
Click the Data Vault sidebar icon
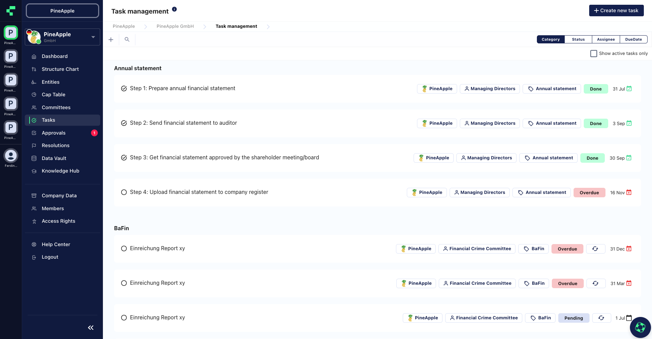tap(34, 158)
